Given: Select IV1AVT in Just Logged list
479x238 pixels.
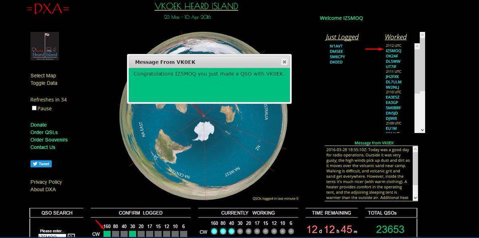Looking at the screenshot, I should point(336,46).
